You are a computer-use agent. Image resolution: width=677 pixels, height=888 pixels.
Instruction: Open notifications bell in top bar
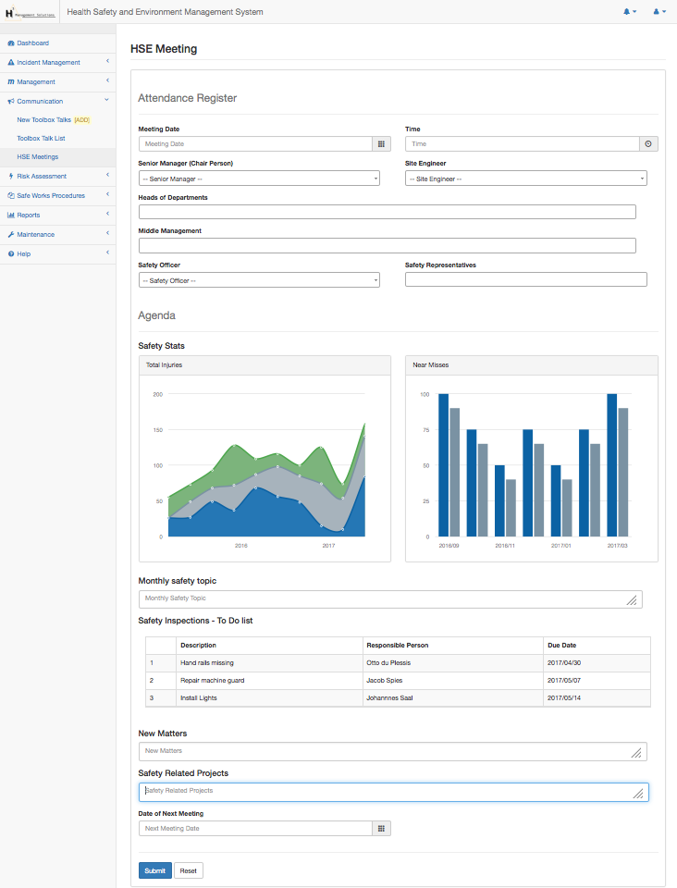pyautogui.click(x=629, y=12)
